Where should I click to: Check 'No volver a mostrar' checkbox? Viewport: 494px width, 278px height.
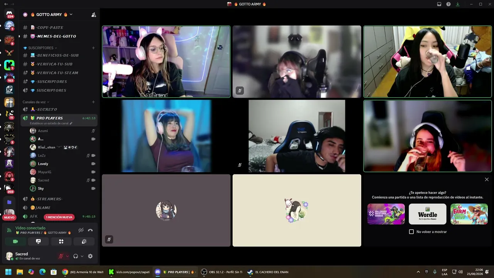411,232
